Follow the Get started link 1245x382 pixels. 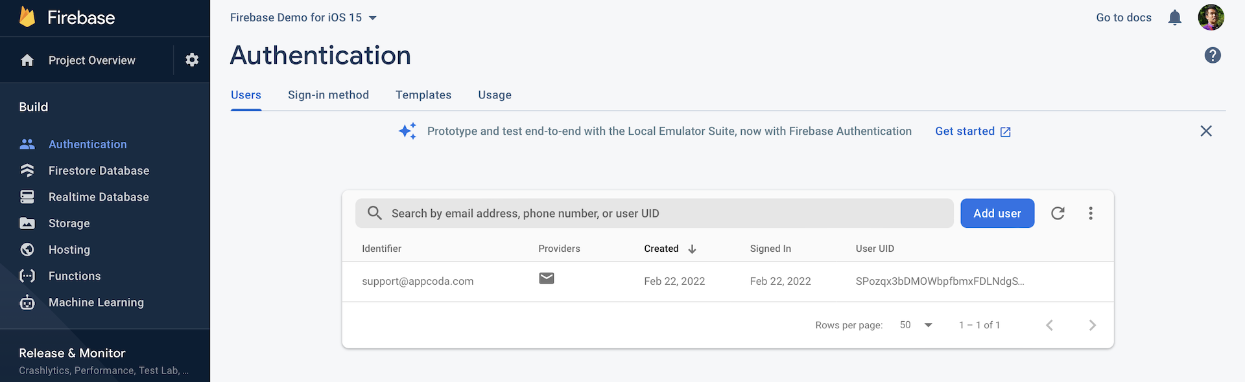(972, 131)
